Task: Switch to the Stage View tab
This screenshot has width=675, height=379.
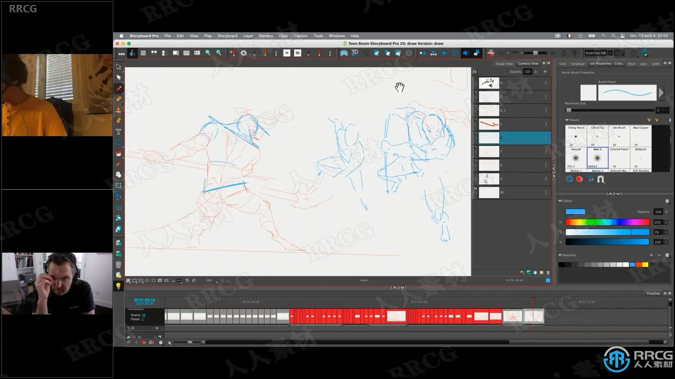Action: 504,64
